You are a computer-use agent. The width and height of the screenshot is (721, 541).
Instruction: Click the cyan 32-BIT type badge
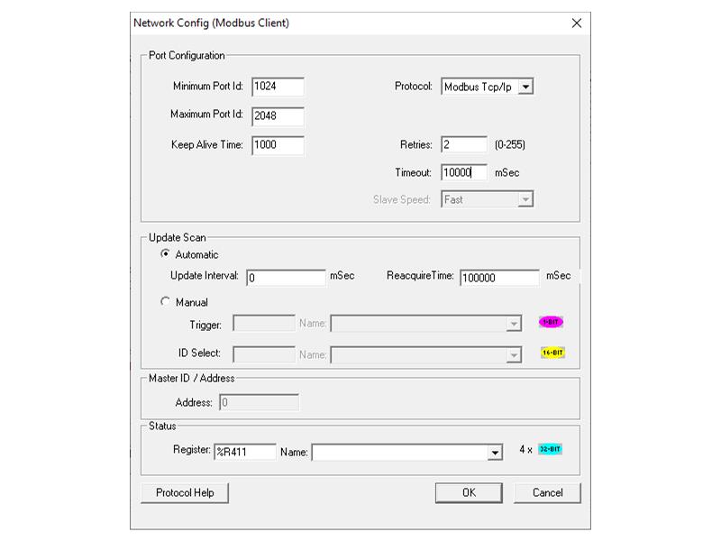pos(550,449)
